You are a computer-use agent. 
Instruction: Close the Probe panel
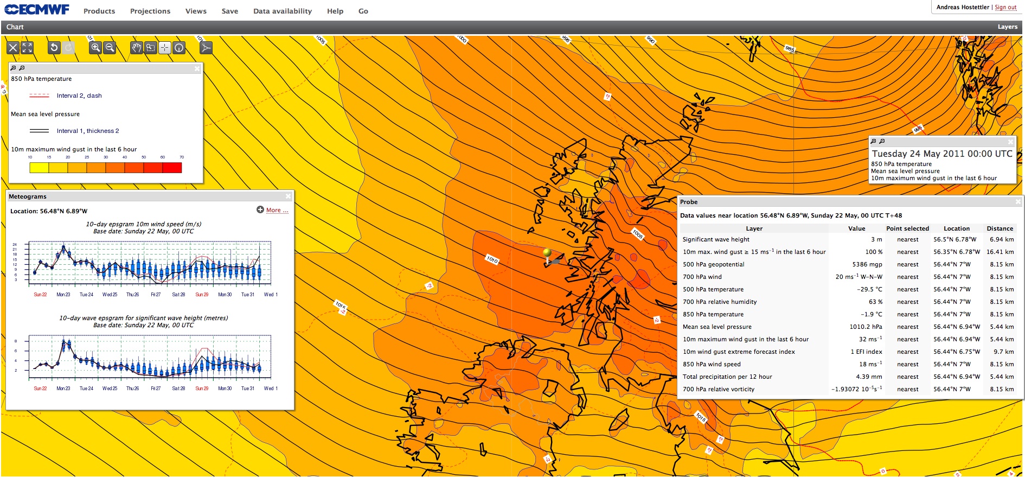tap(1018, 202)
